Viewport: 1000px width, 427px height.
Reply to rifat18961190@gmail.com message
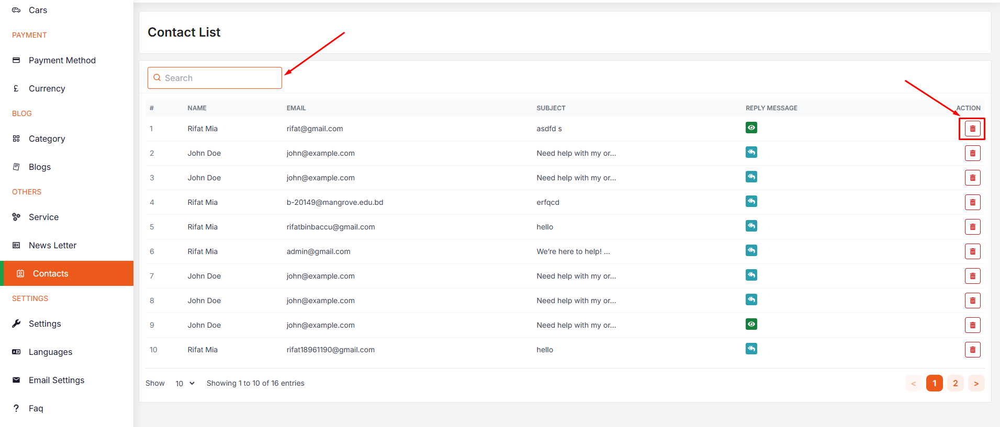coord(751,349)
